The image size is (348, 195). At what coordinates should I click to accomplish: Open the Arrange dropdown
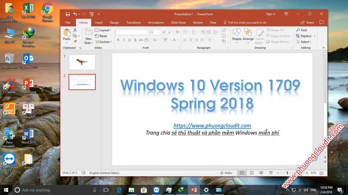248,36
